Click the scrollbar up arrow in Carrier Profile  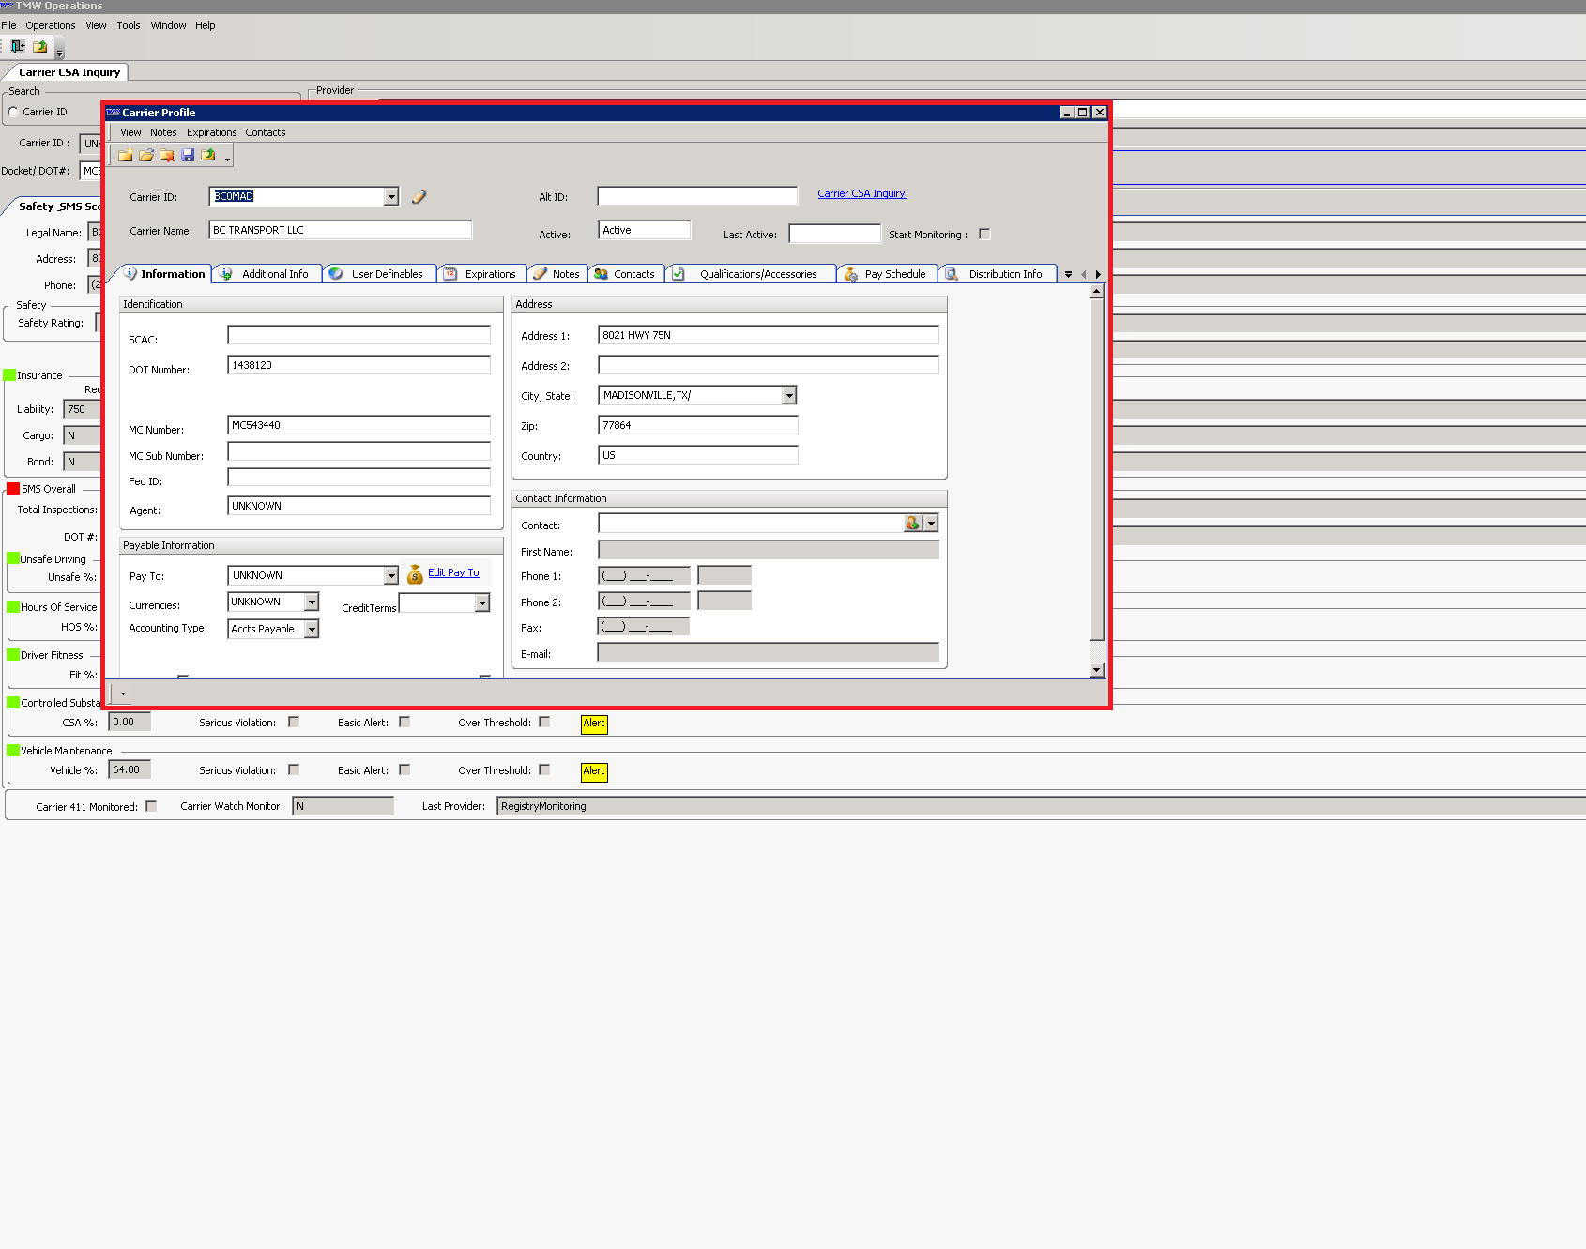click(x=1096, y=291)
